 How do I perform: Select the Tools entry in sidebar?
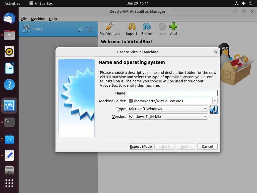58,29
